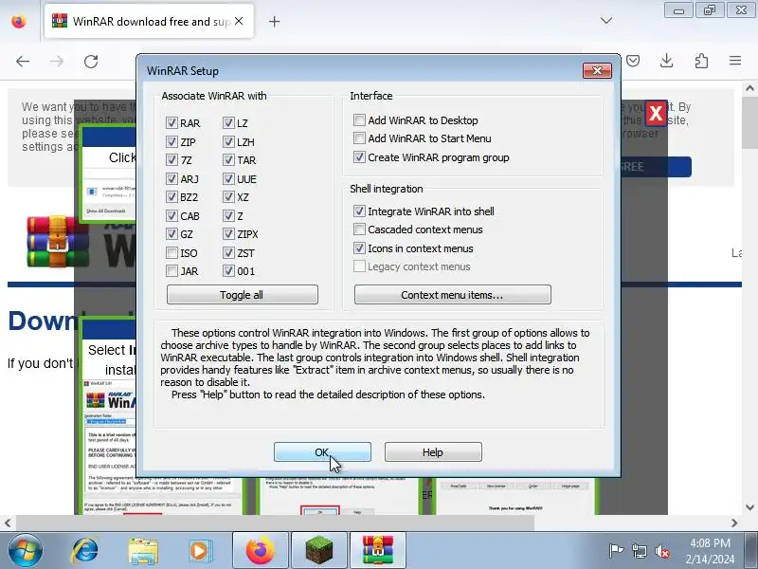
Task: Open the Windows Start menu
Action: pos(25,551)
